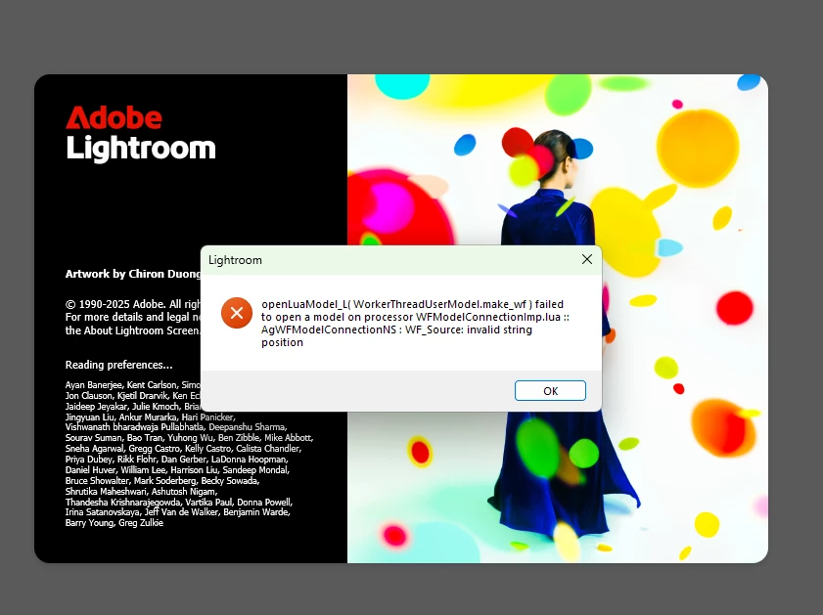Click the 'Priya Dubey, Rikk Flohr' credits line
The height and width of the screenshot is (615, 823).
176,460
